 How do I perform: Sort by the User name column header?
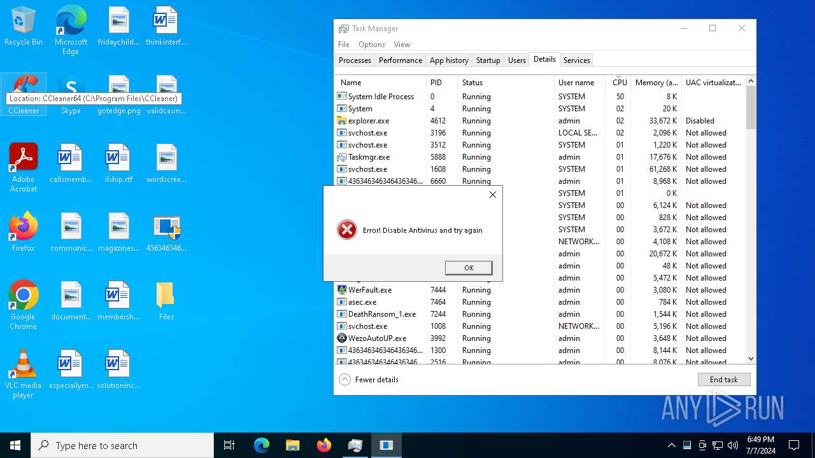point(579,83)
